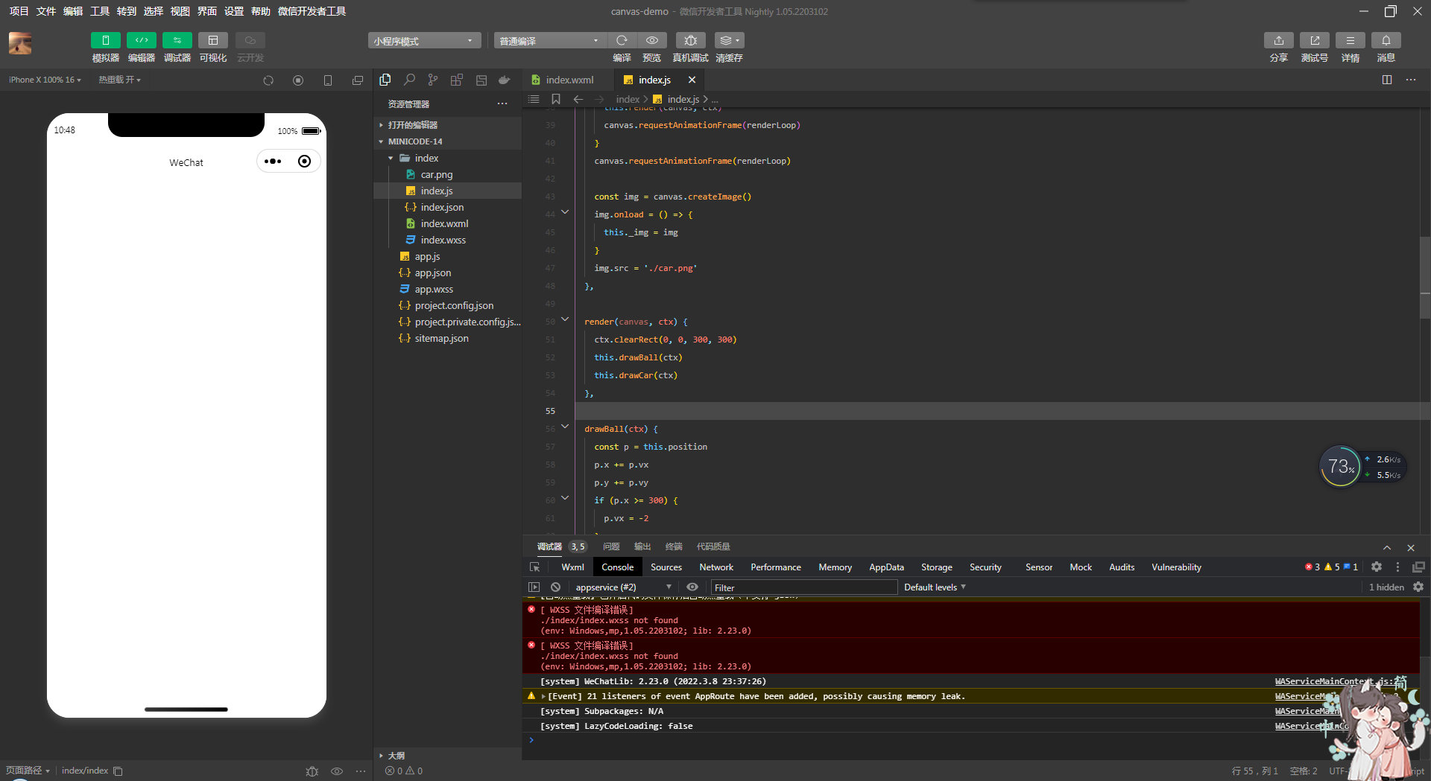Click the clear console icon
This screenshot has width=1431, height=781.
pyautogui.click(x=555, y=587)
